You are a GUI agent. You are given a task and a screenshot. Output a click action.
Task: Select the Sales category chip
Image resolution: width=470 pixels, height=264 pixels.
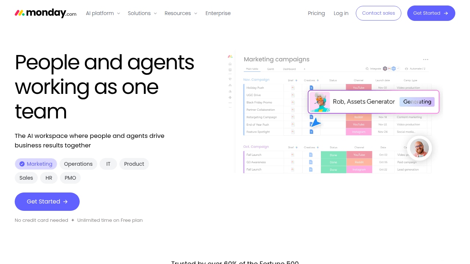[26, 178]
